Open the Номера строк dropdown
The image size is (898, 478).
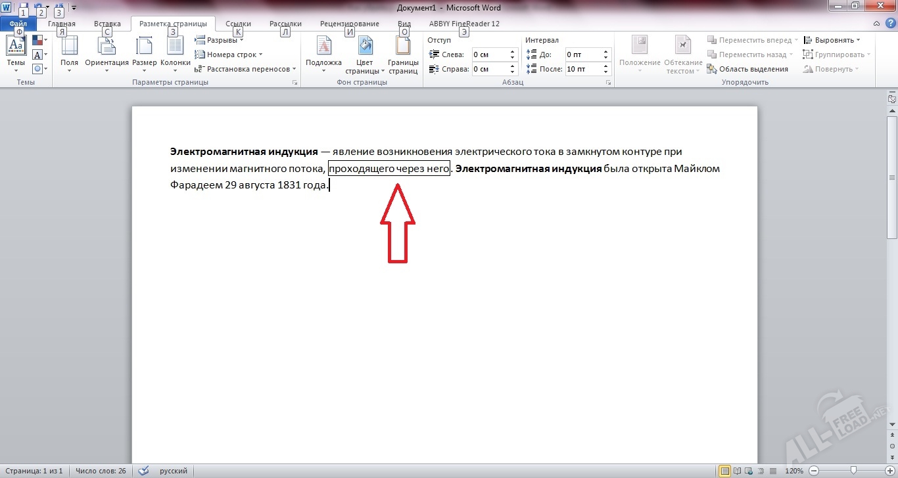229,54
